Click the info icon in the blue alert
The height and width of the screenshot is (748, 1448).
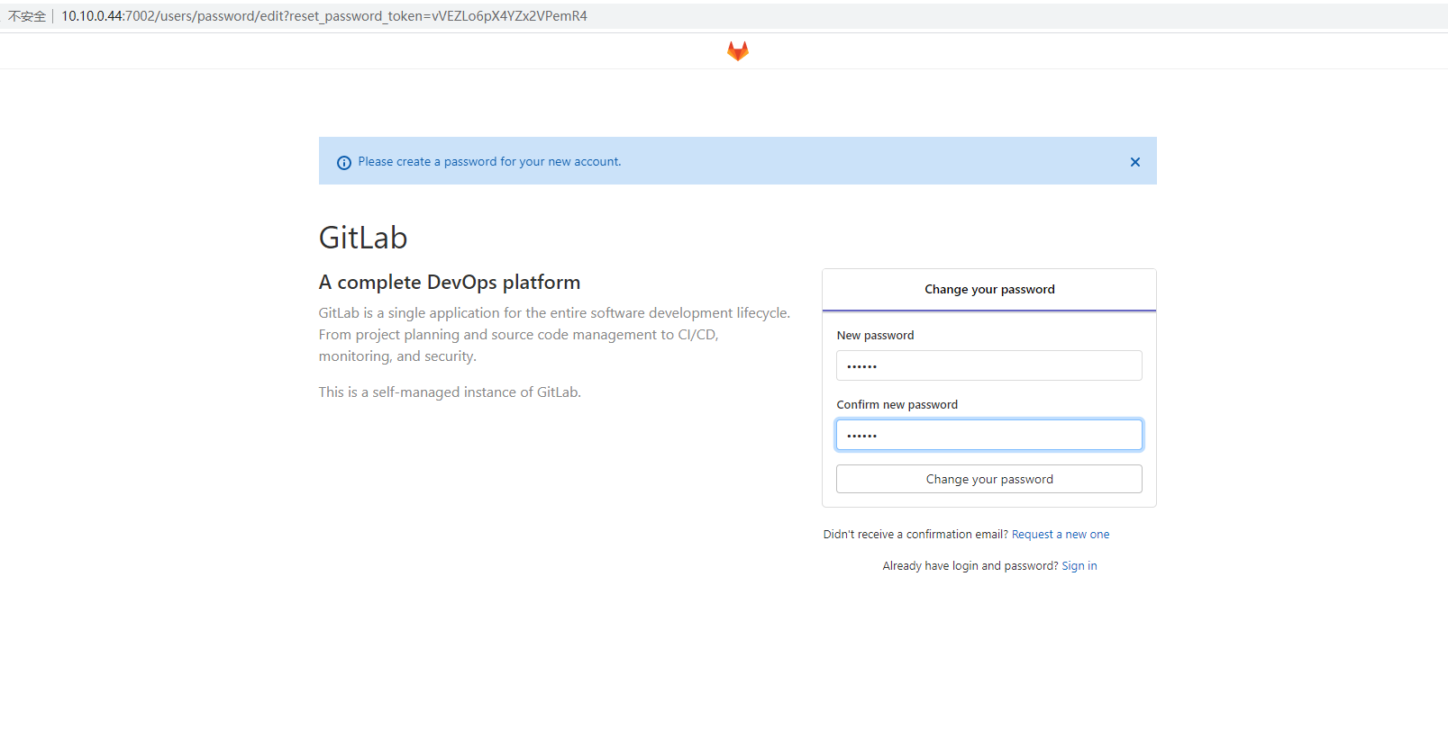344,163
